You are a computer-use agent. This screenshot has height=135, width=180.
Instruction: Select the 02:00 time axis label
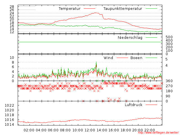[29, 130]
